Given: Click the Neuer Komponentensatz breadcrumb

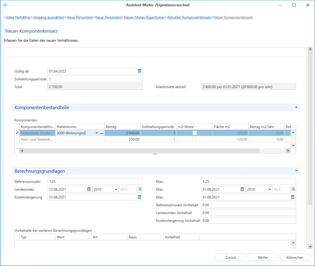Looking at the screenshot, I should (x=233, y=17).
